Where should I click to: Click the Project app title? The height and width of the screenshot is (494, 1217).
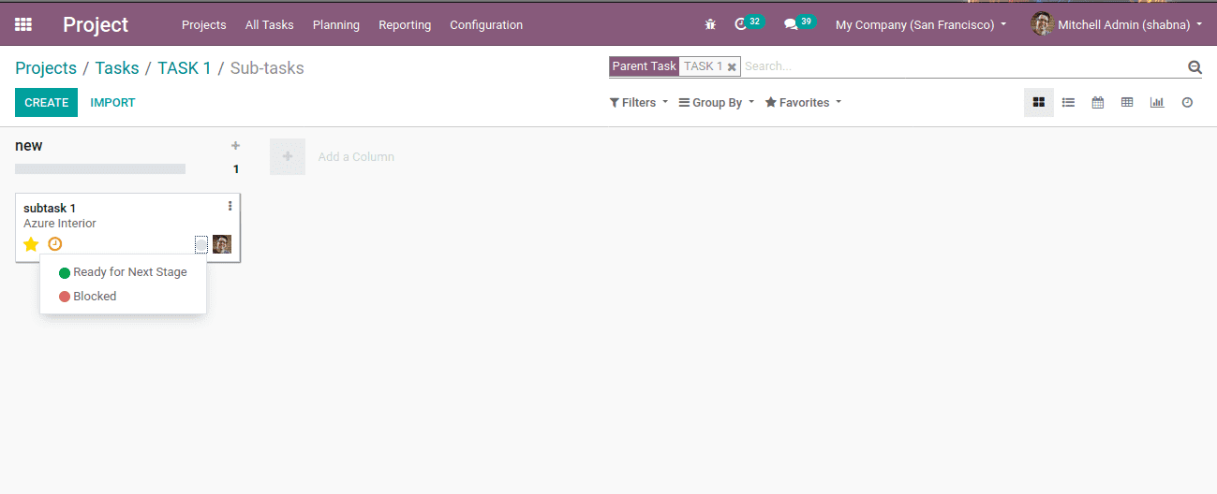[x=96, y=25]
